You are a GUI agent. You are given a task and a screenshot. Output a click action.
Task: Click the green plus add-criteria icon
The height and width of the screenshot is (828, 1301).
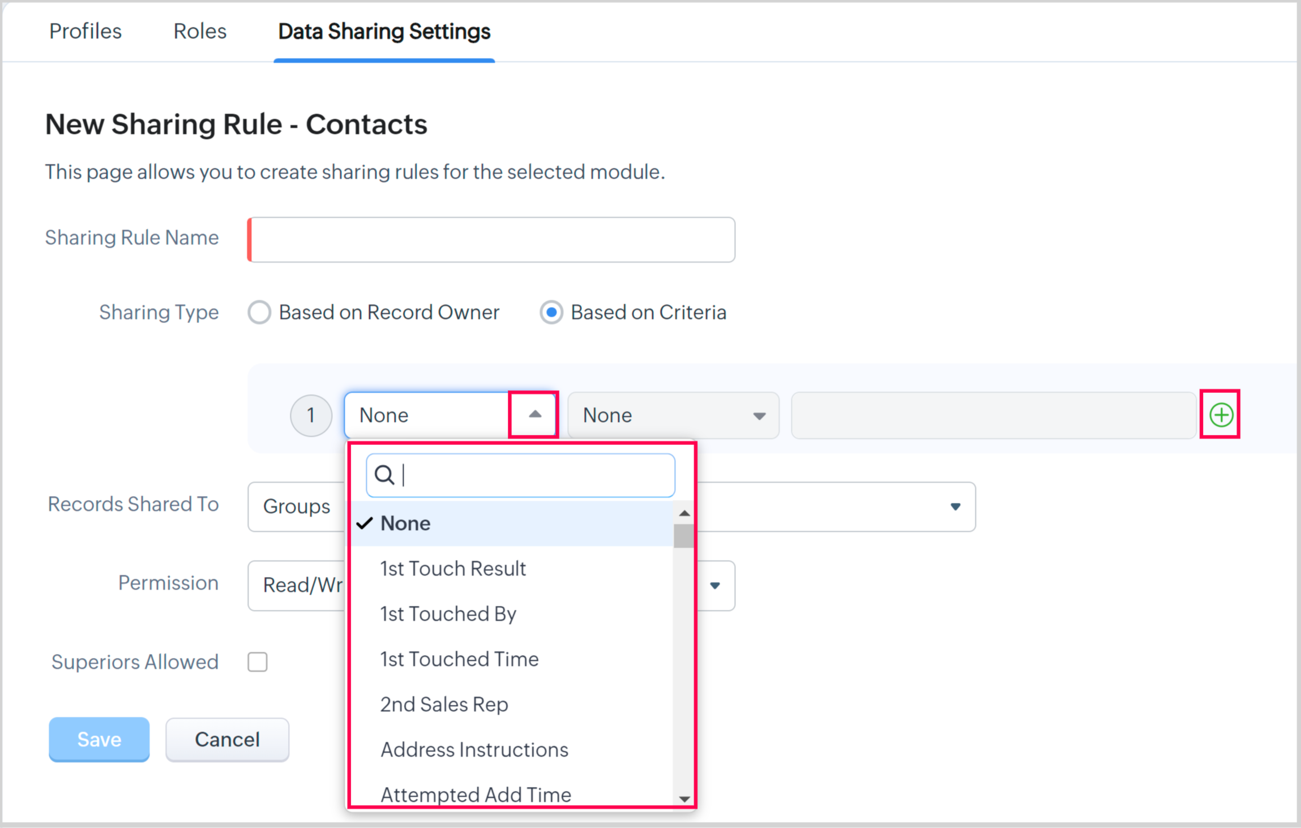[1221, 415]
